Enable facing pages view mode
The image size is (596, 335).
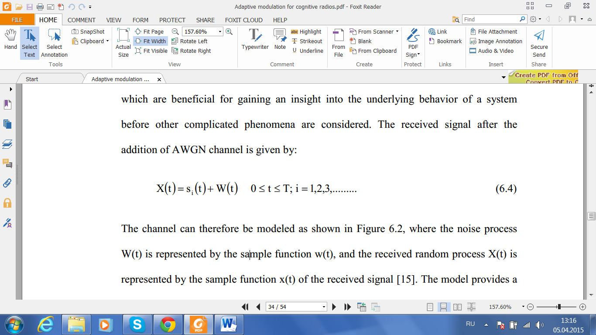point(457,307)
